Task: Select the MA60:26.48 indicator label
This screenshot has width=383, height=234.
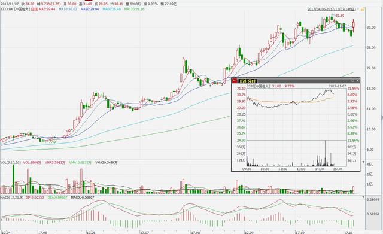Action: coord(111,9)
